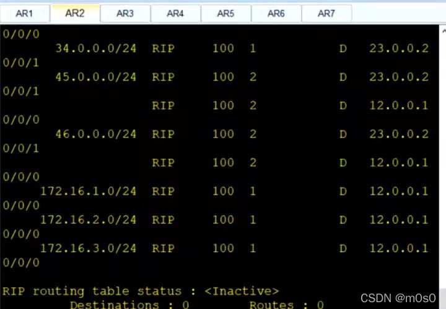Switch to the AR1 tab
This screenshot has height=309, width=446.
click(x=24, y=14)
